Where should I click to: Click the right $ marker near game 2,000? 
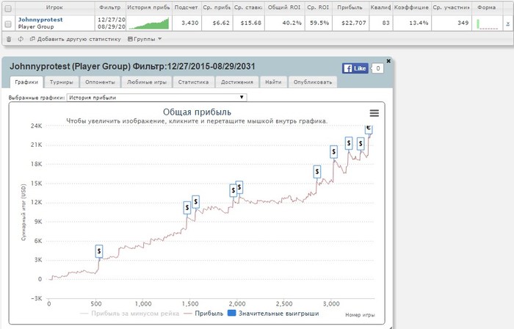click(x=239, y=187)
